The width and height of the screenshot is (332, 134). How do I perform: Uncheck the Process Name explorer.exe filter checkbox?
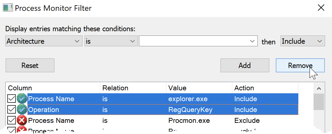click(x=12, y=99)
